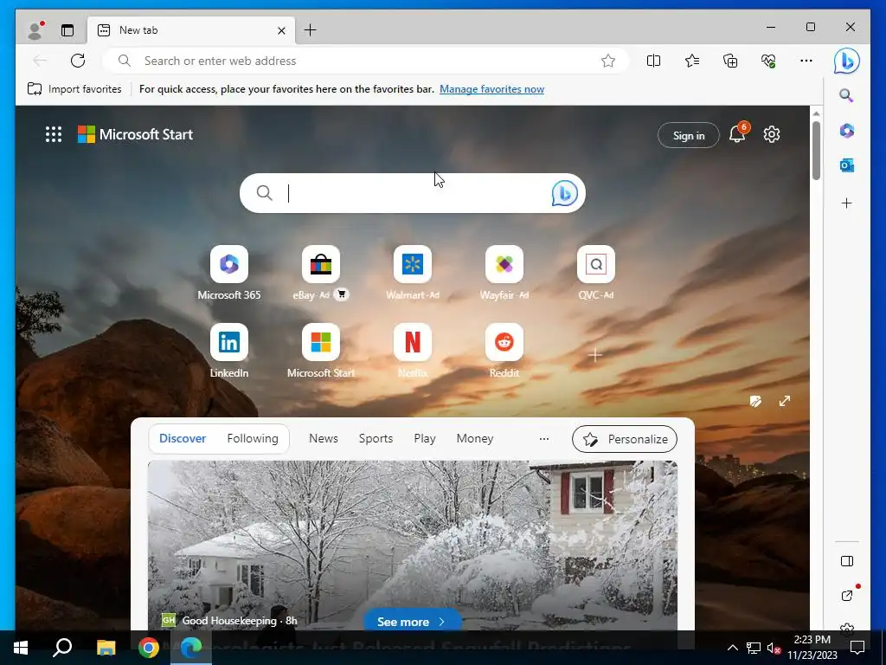
Task: Toggle the sidebar visibility icon
Action: pos(846,561)
